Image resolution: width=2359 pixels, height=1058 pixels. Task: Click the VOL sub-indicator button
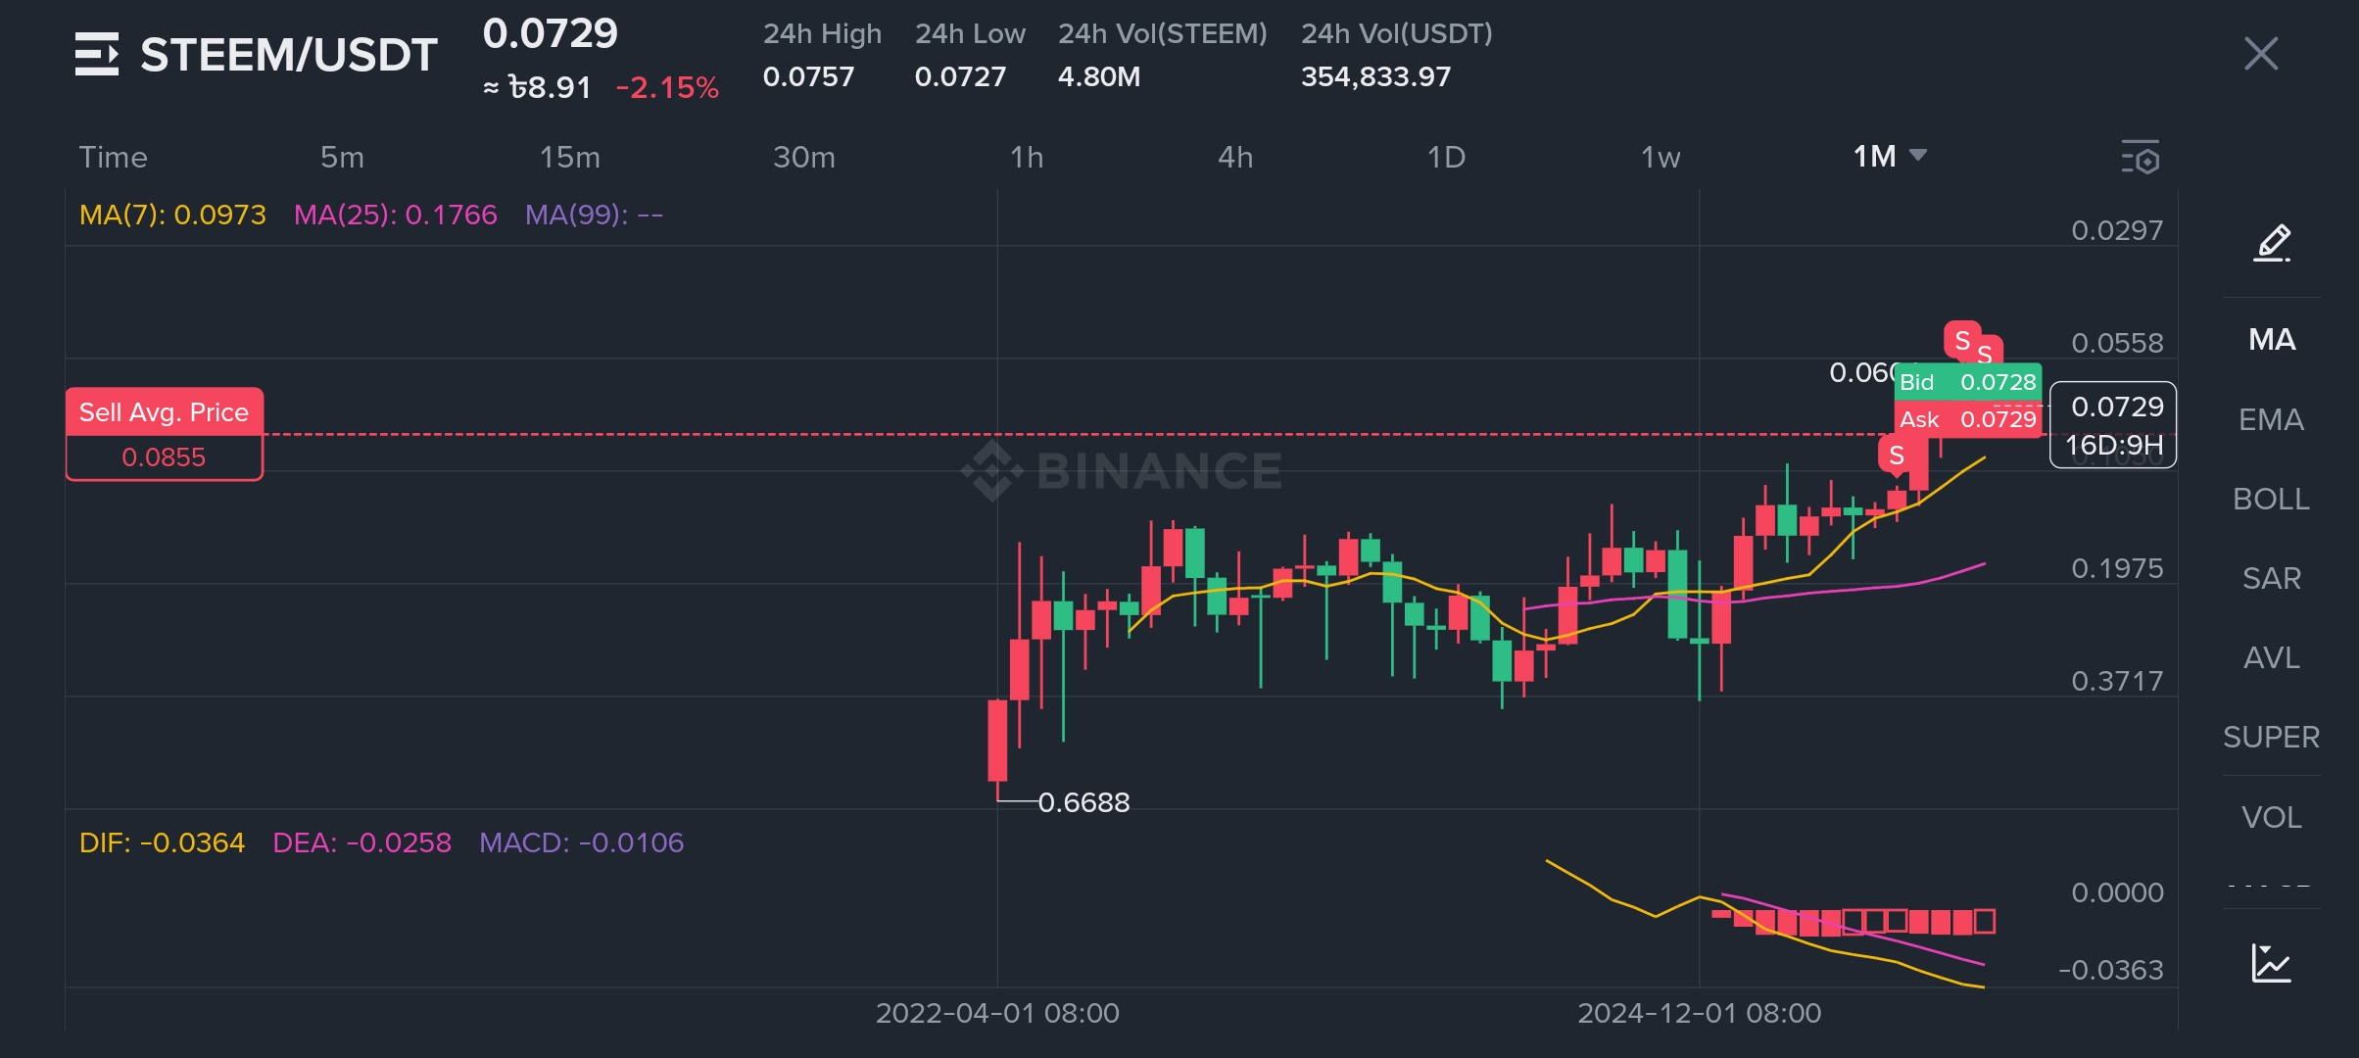tap(2271, 817)
